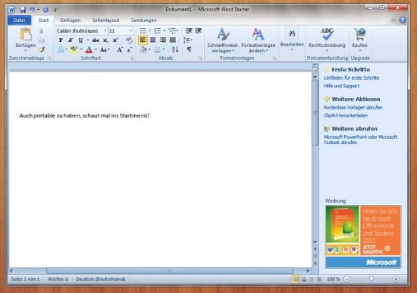
Task: Expand the Schriftart dialog launcher
Action: 132,58
